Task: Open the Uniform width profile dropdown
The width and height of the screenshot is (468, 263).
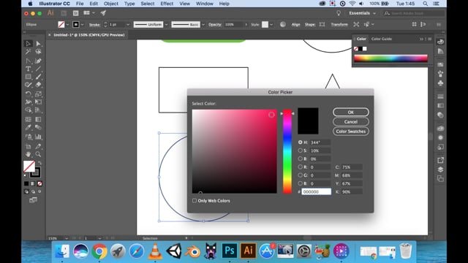Action: tap(166, 24)
